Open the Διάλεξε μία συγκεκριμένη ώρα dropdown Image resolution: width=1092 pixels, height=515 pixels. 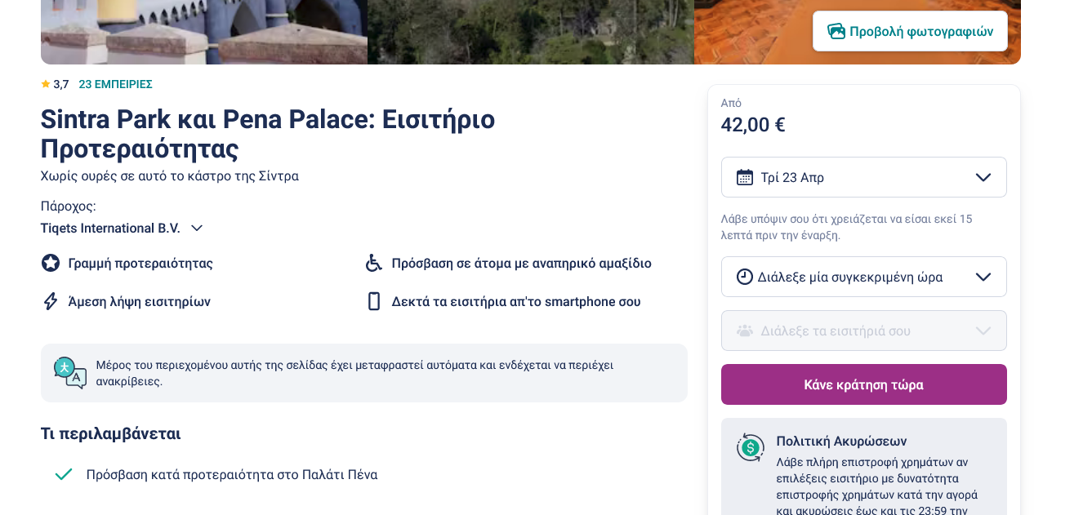click(x=863, y=277)
